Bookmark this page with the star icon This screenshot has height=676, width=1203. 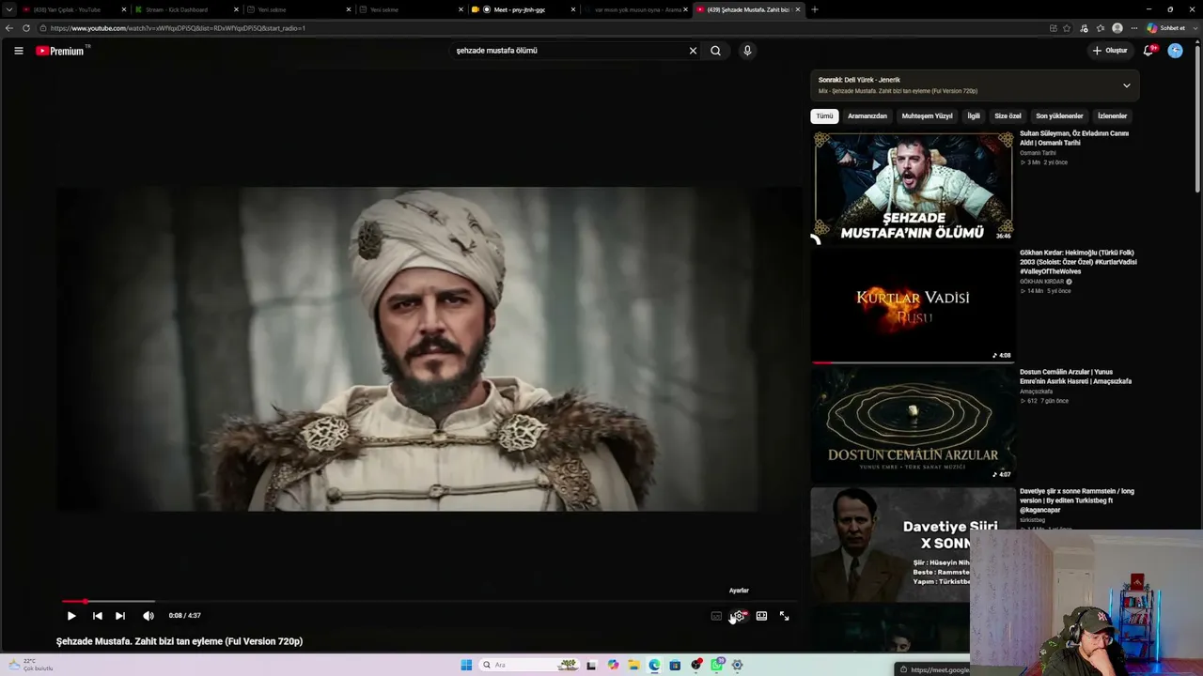(x=1067, y=28)
